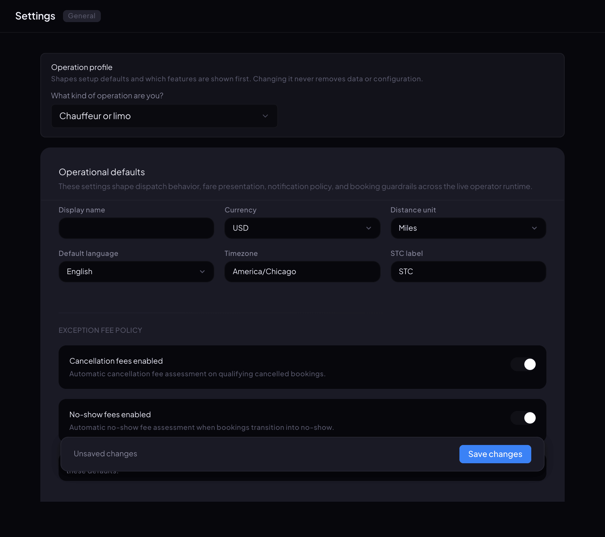Click the Unsaved changes text
The height and width of the screenshot is (537, 605).
click(105, 454)
